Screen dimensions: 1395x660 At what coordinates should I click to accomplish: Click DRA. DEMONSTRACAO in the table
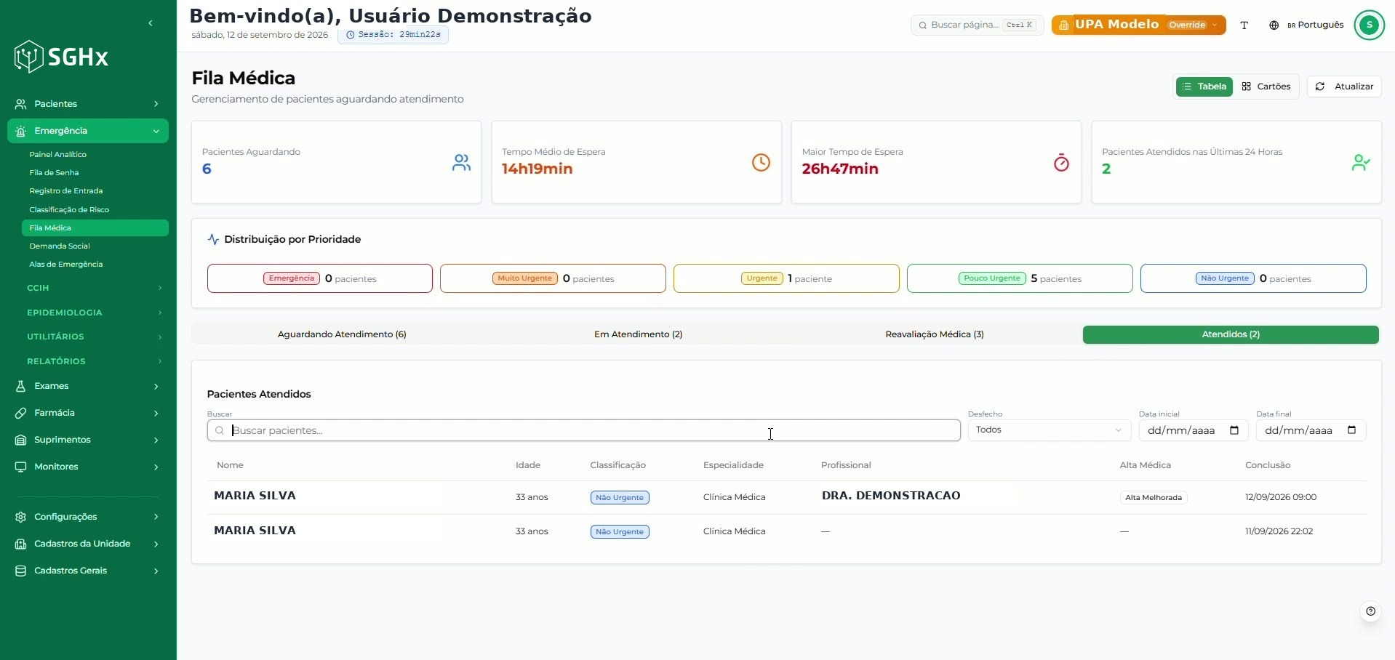tap(891, 496)
